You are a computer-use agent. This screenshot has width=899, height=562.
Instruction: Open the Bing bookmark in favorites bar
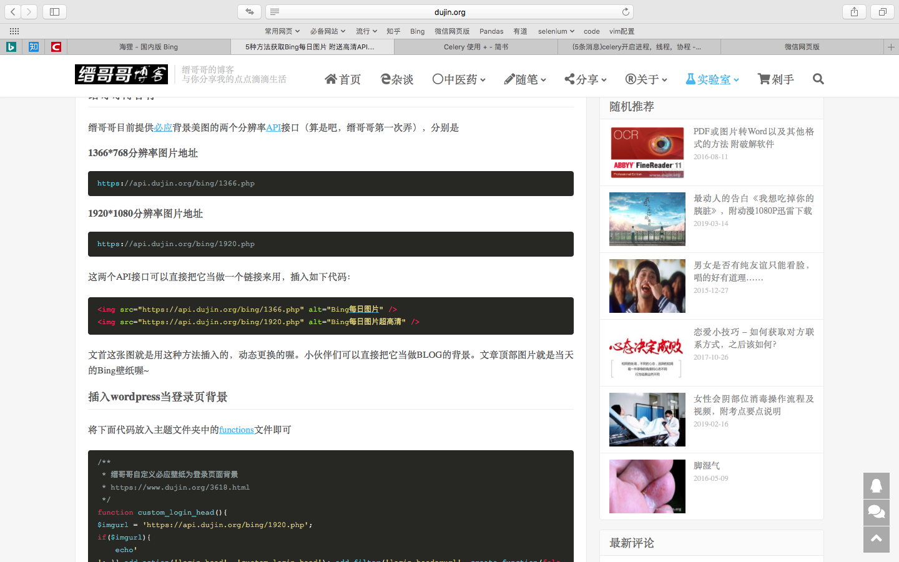click(418, 31)
